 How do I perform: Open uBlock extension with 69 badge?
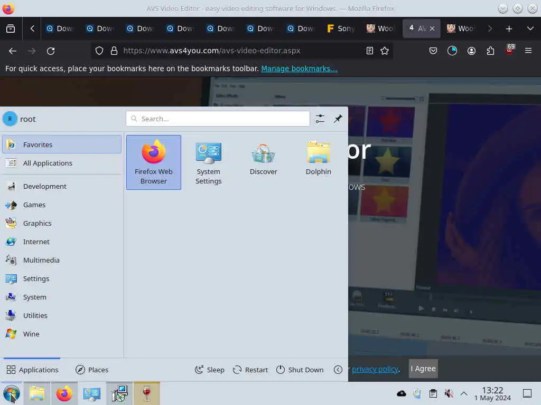(510, 50)
